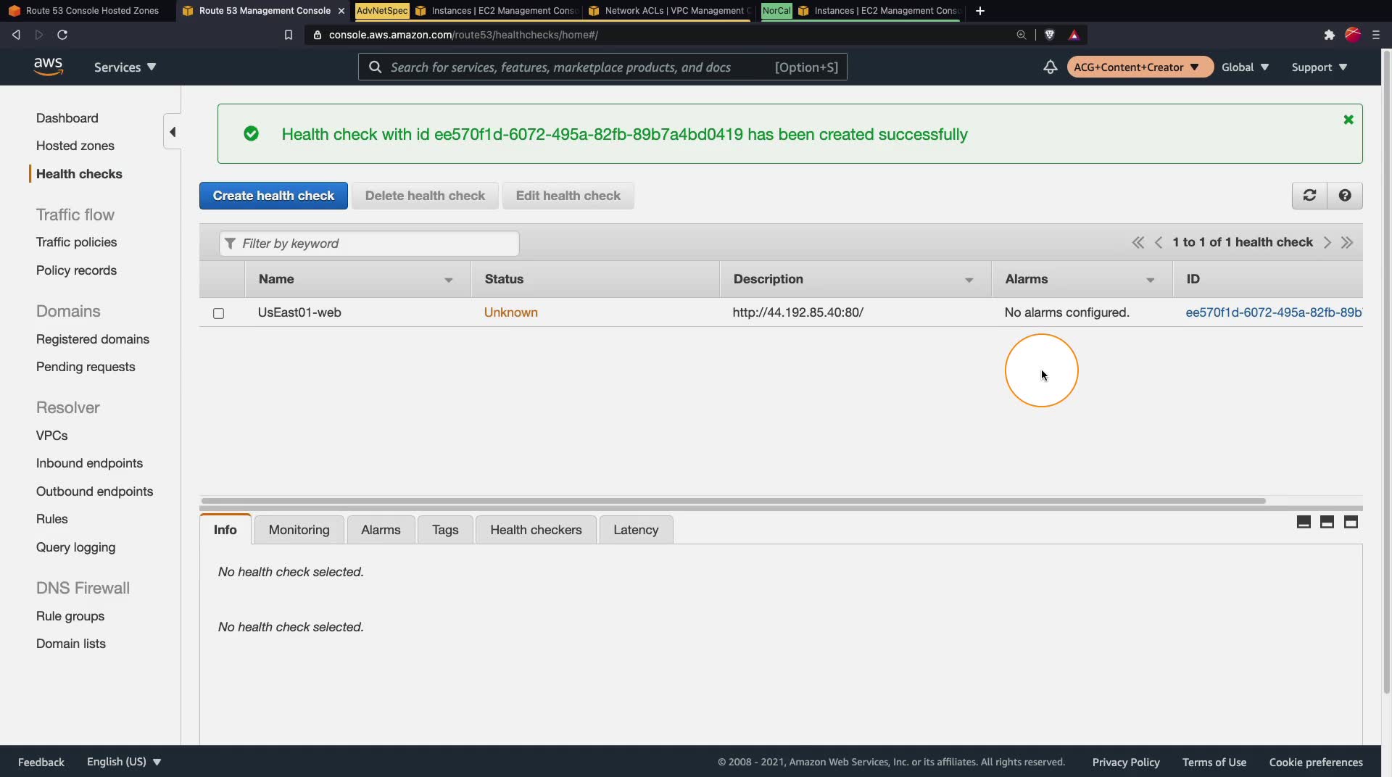Open the Brave Rewards triangle icon
This screenshot has width=1392, height=777.
(1074, 35)
